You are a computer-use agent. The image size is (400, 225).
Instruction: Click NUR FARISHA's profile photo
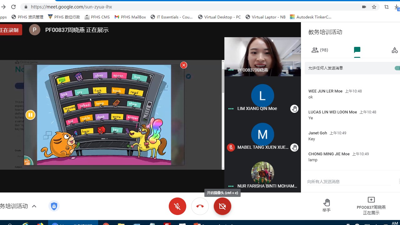coord(262,173)
